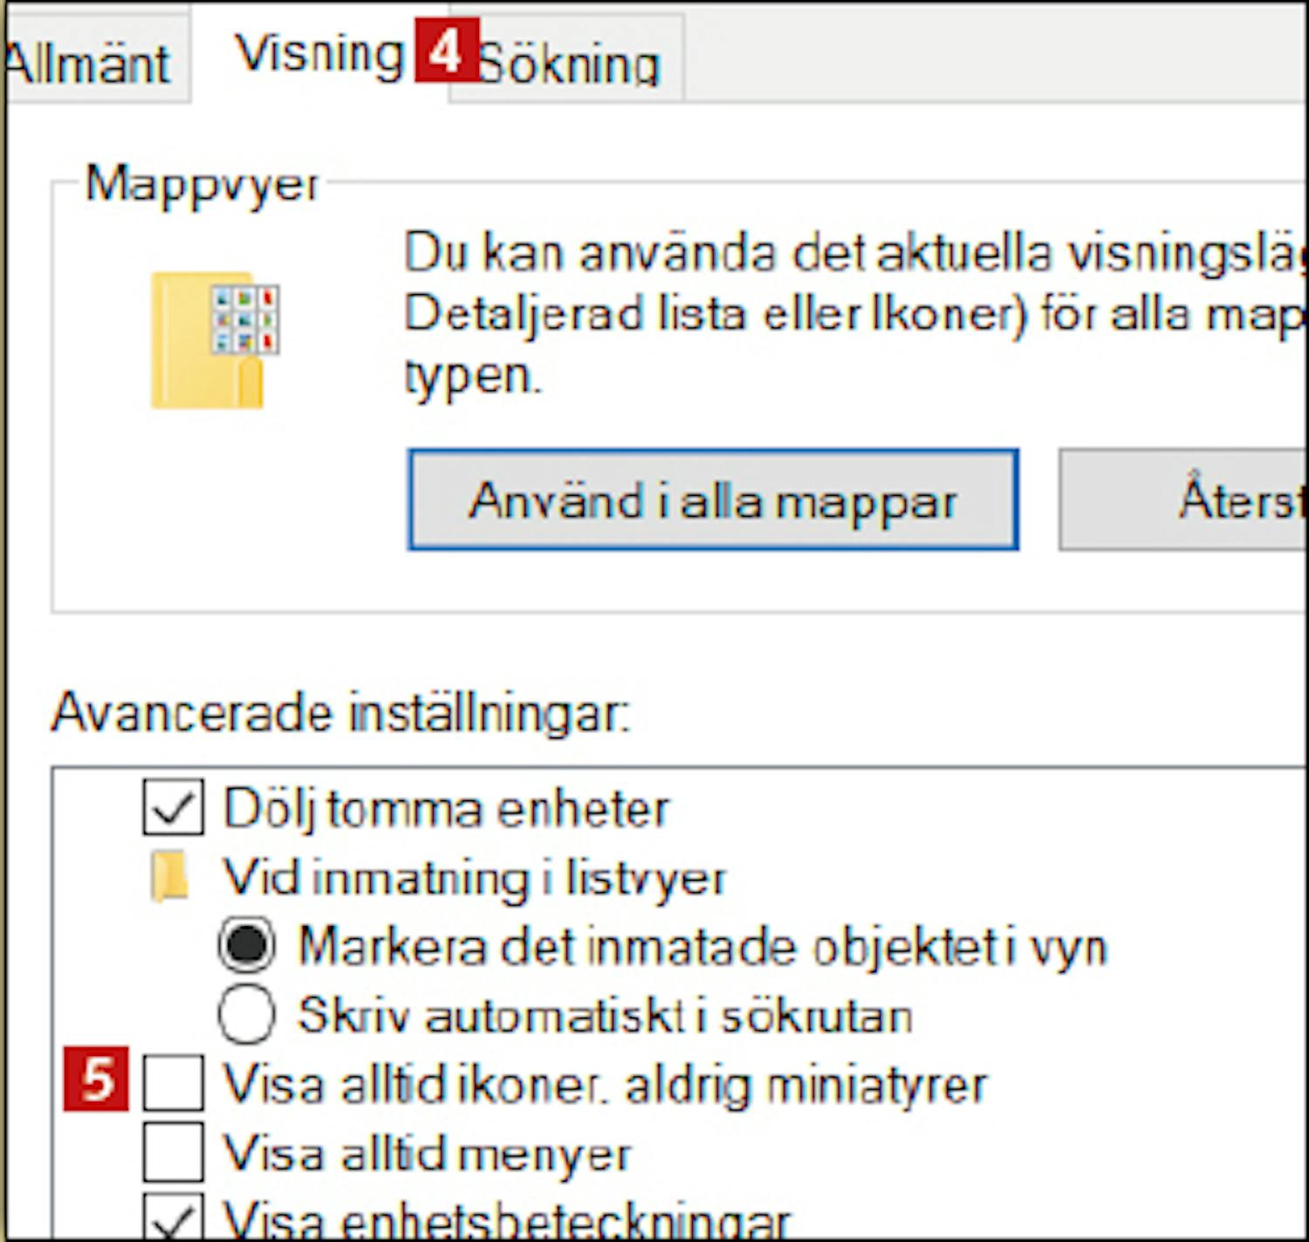Click the 'Mappvyer' group box title

pyautogui.click(x=202, y=185)
